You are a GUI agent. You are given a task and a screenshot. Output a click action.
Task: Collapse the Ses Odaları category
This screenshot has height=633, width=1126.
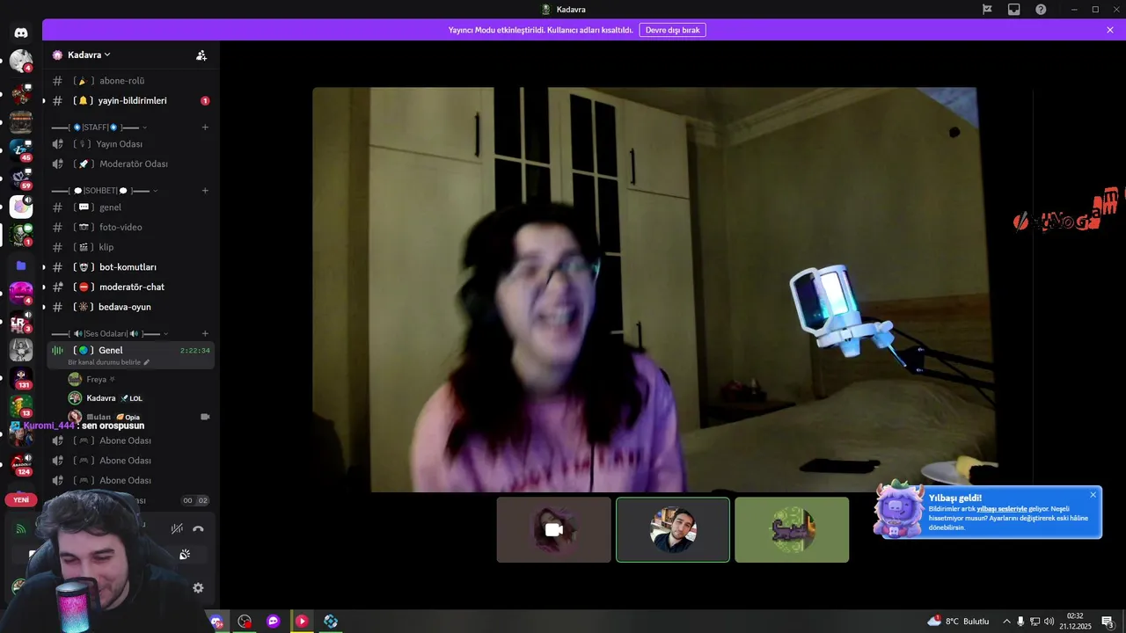110,334
